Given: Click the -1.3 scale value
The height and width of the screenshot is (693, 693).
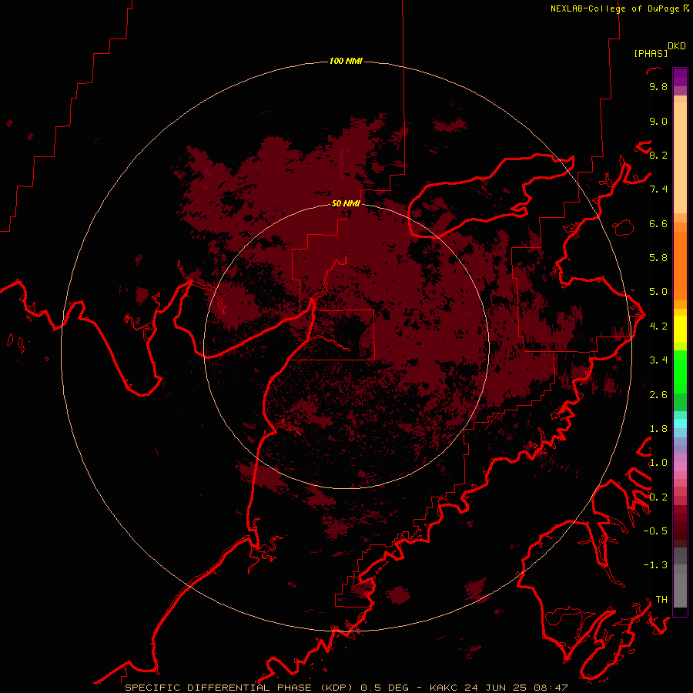Looking at the screenshot, I should coord(655,565).
